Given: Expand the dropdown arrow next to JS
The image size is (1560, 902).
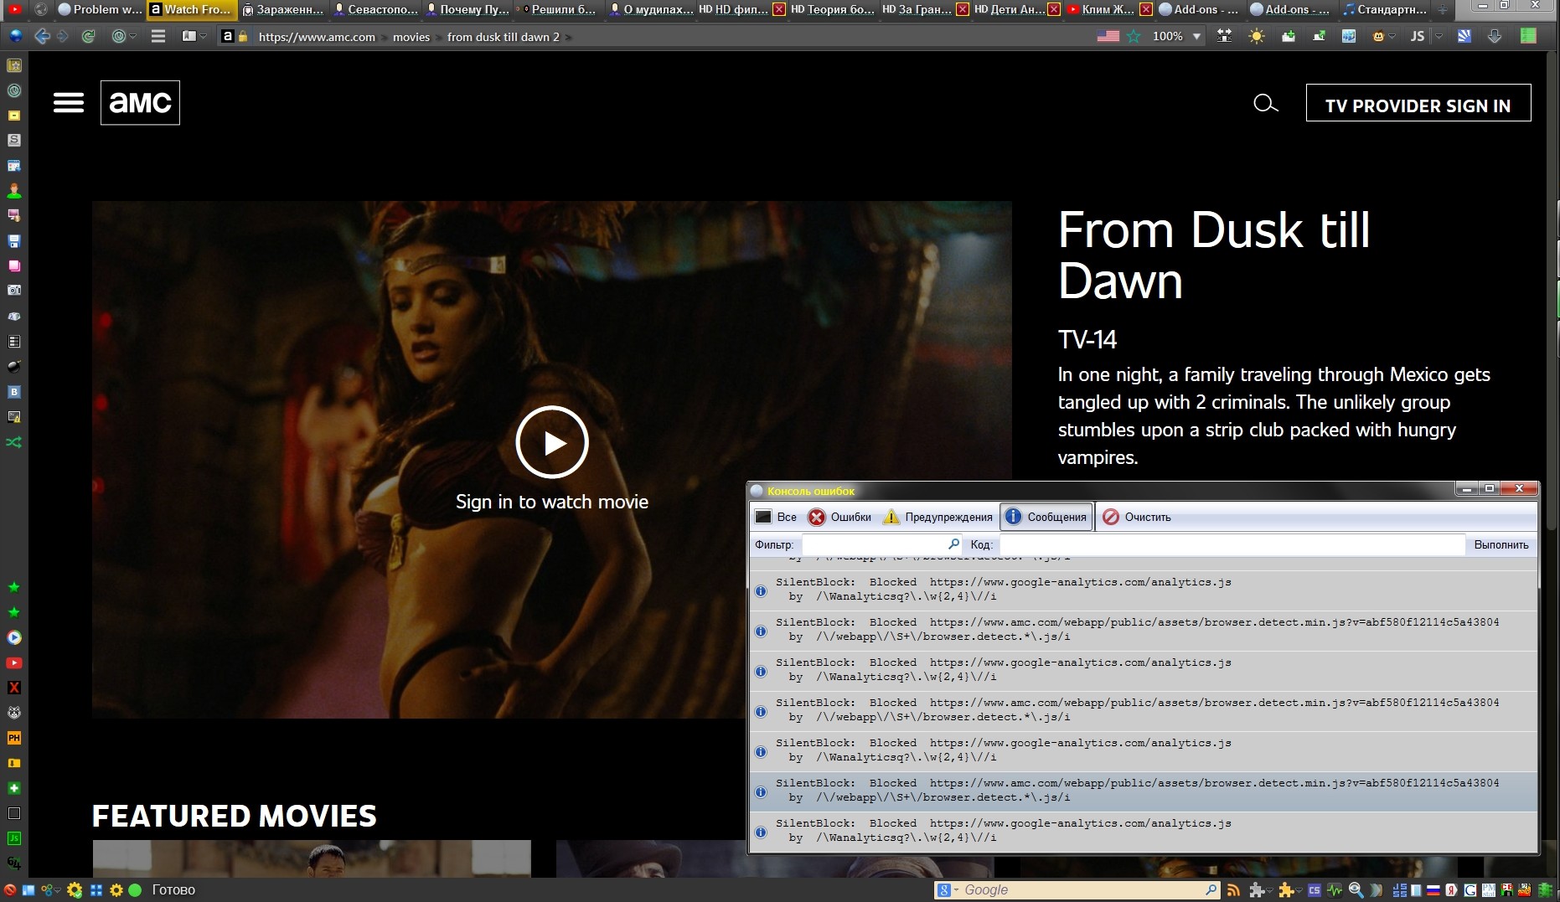Looking at the screenshot, I should [x=1439, y=37].
